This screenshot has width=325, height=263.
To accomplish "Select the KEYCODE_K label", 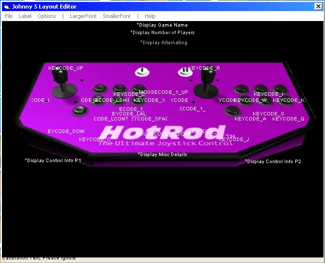I will 289,100.
